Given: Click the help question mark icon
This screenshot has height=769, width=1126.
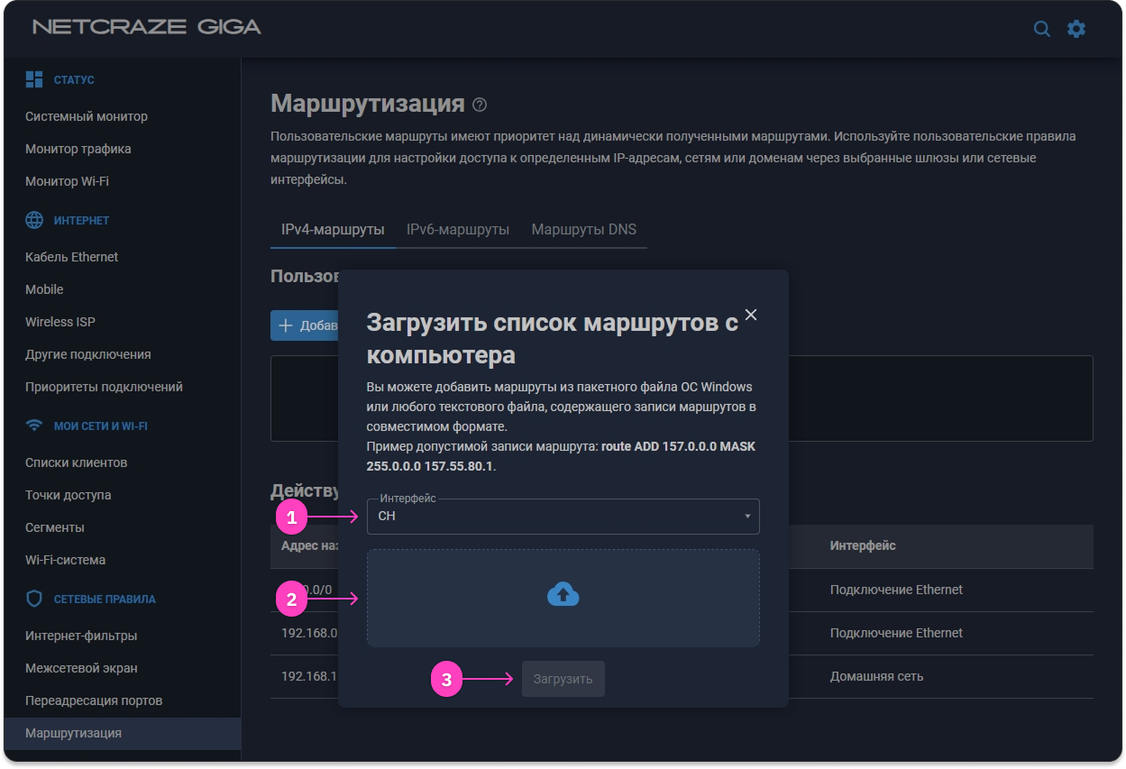Looking at the screenshot, I should (480, 105).
